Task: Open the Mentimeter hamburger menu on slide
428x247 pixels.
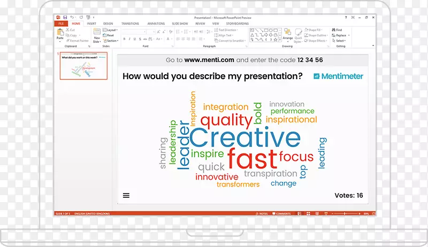Action: [126, 196]
